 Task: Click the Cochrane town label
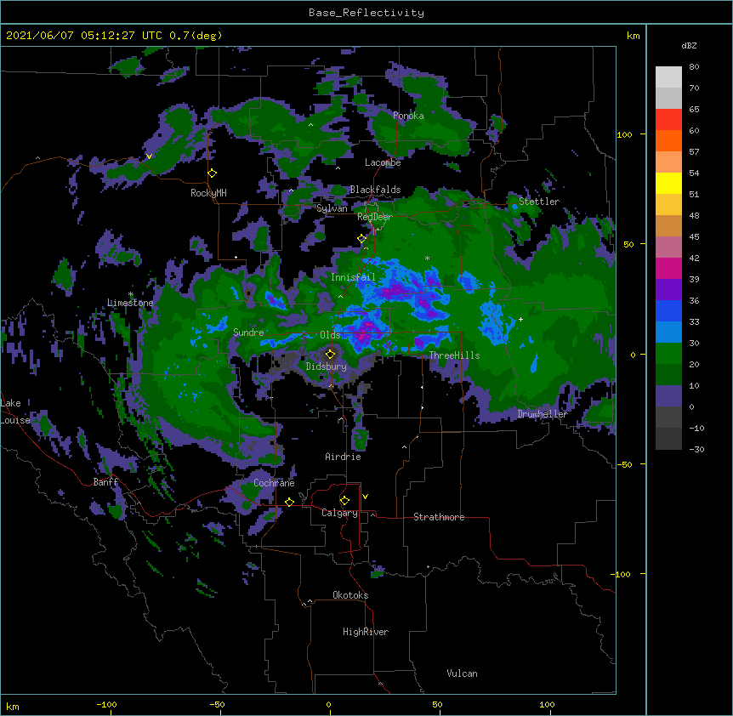274,483
